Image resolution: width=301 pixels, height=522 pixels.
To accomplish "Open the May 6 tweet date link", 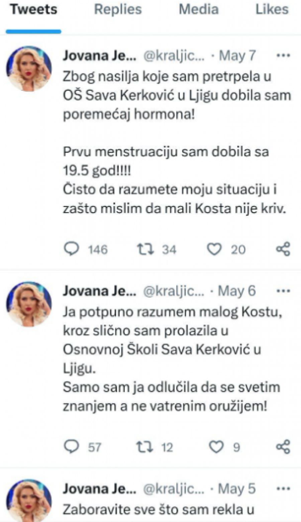I will click(237, 291).
